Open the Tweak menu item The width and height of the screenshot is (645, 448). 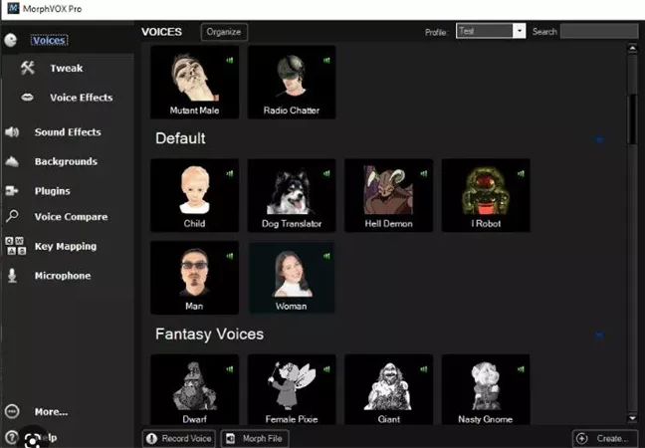pyautogui.click(x=67, y=69)
